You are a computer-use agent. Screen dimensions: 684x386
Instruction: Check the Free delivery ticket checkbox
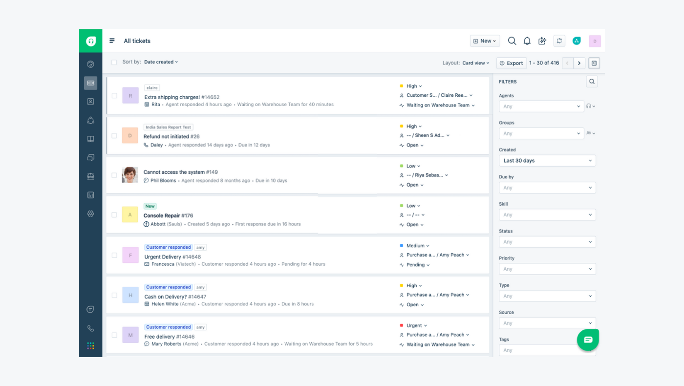tap(114, 335)
